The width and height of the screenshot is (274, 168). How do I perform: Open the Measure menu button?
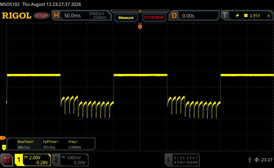tap(126, 18)
